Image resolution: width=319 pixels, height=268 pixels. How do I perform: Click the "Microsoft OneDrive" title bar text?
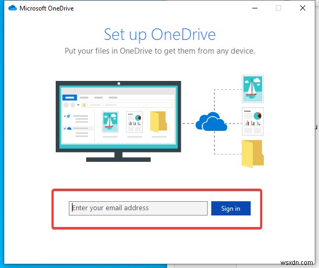click(x=47, y=8)
